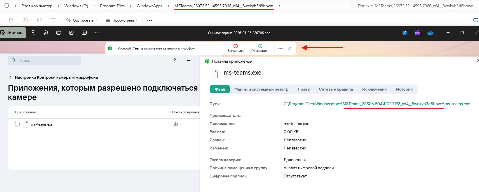
Task: Click the Доверенные trust group value
Action: tap(295, 160)
